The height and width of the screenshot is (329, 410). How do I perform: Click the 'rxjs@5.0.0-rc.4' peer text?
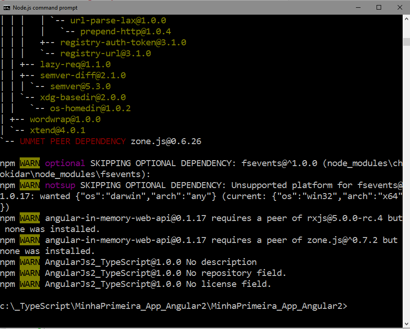345,218
